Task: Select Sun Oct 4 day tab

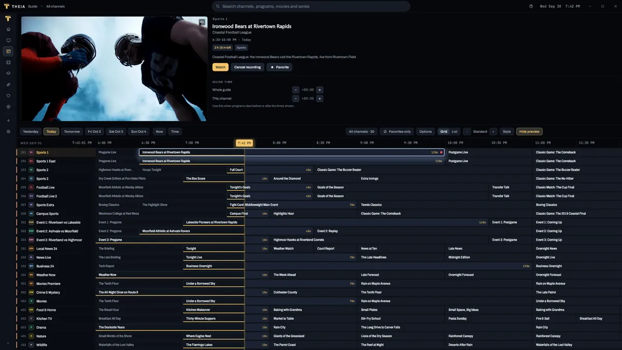Action: (x=139, y=132)
